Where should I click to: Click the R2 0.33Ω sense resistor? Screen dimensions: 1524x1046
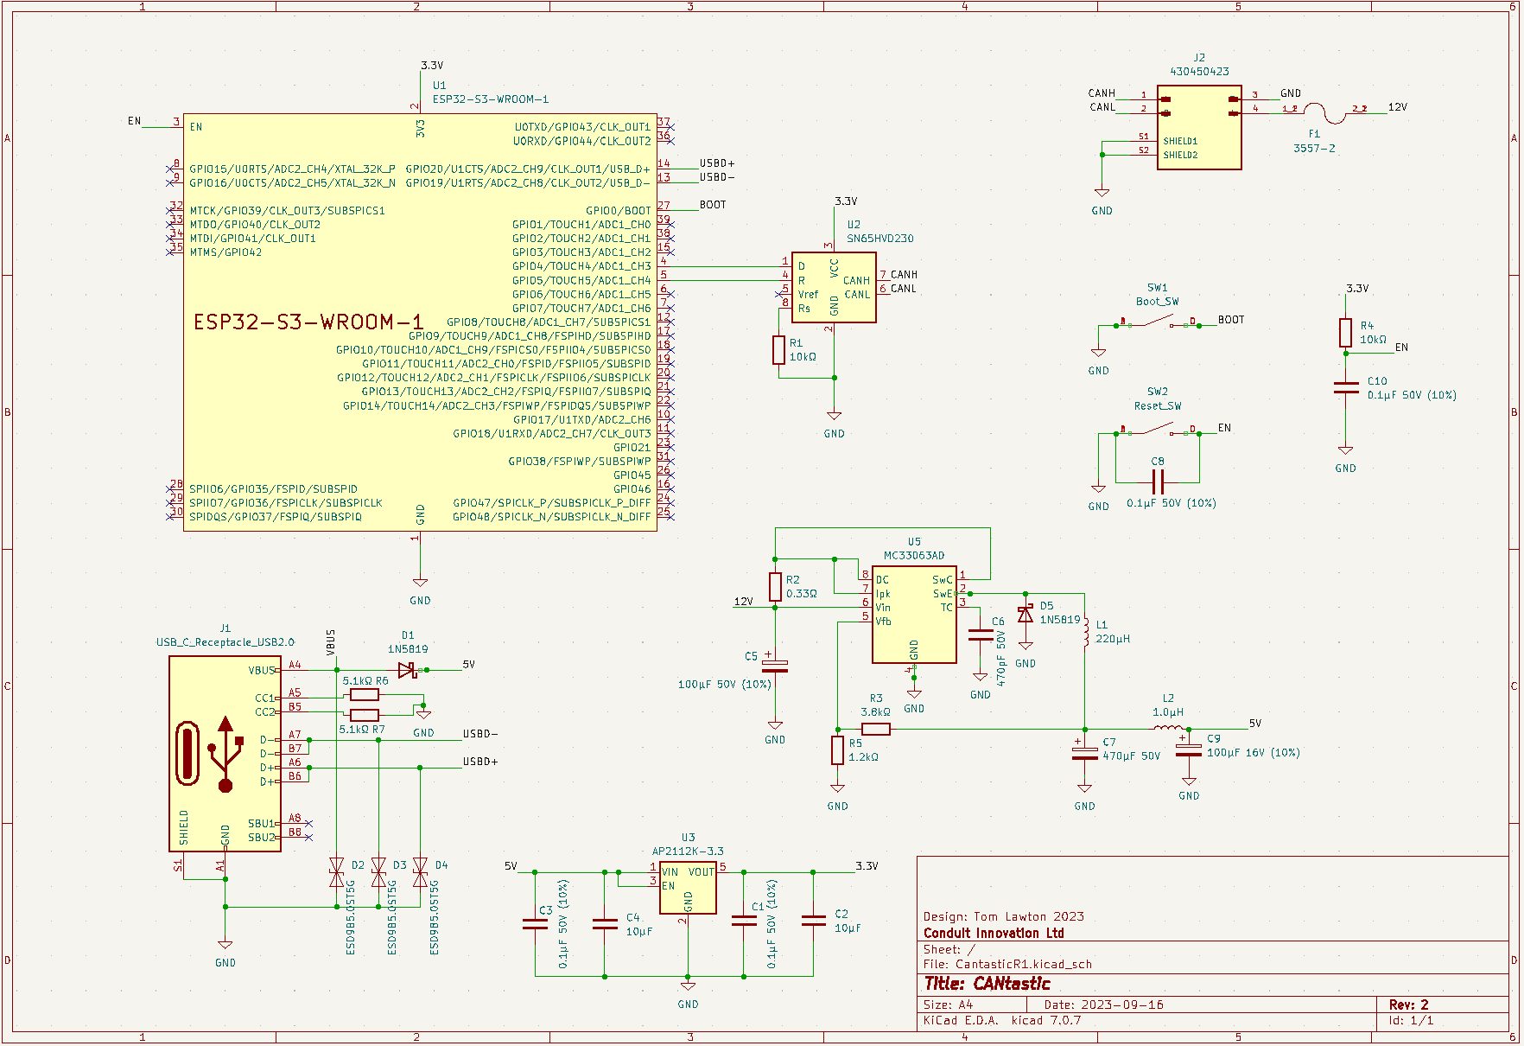pos(775,586)
